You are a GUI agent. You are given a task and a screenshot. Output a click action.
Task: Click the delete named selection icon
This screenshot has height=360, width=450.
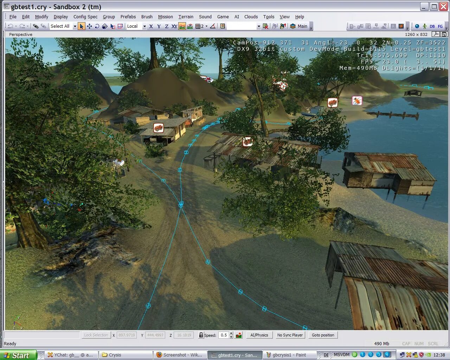pyautogui.click(x=266, y=26)
